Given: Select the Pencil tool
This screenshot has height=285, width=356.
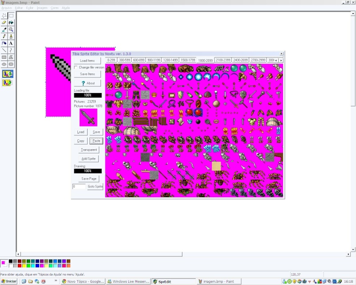Looking at the screenshot, I should [4, 37].
